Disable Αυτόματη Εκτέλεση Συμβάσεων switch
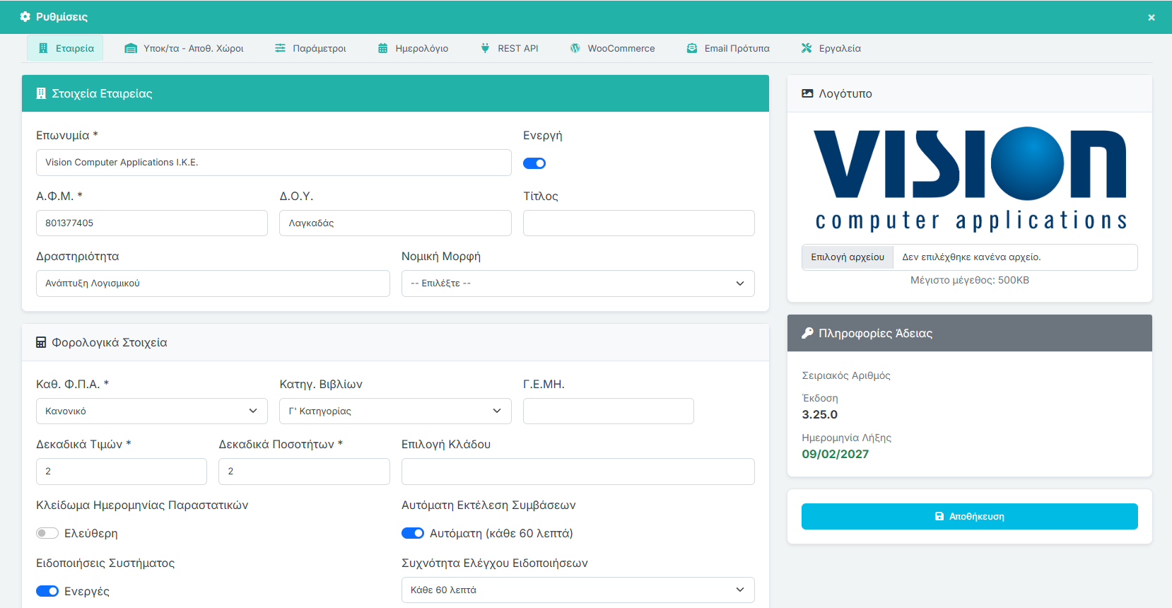1172x608 pixels. 413,533
